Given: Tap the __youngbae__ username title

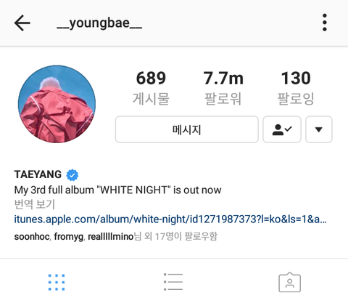Looking at the screenshot, I should (99, 23).
